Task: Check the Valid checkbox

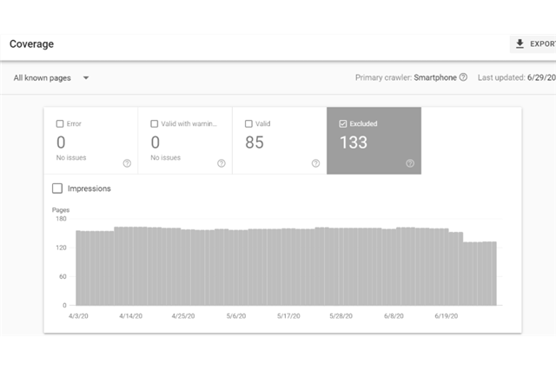Action: tap(248, 124)
